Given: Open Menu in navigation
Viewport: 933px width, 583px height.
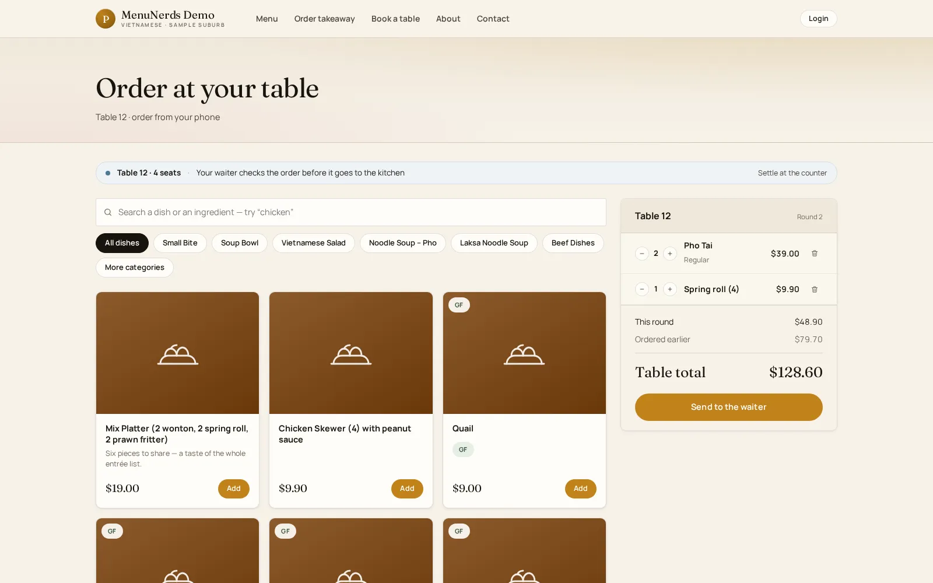Looking at the screenshot, I should point(267,19).
